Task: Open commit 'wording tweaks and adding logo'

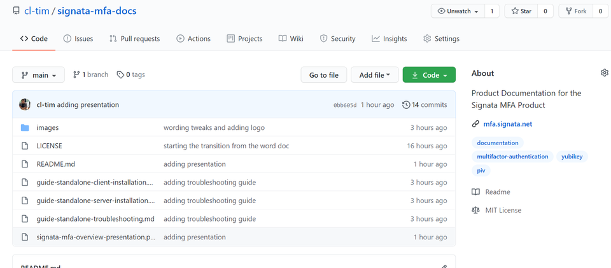Action: 214,127
